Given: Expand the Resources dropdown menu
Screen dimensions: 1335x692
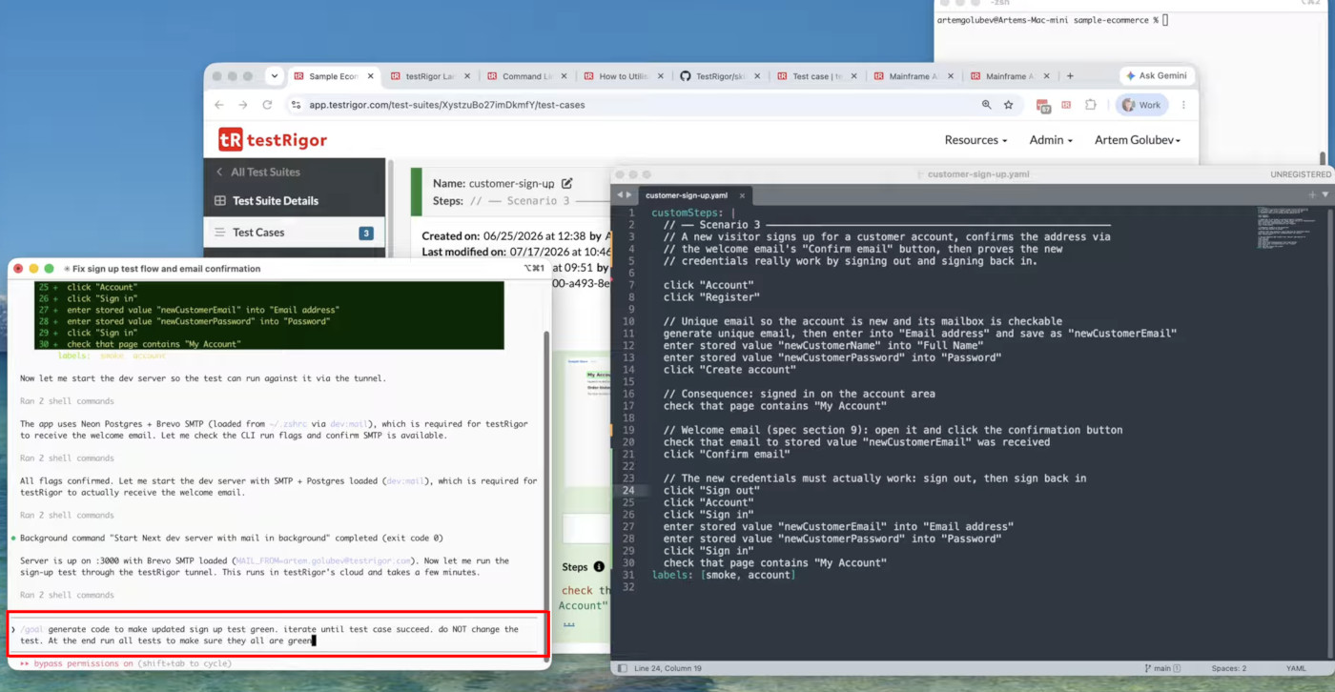Looking at the screenshot, I should (x=976, y=140).
